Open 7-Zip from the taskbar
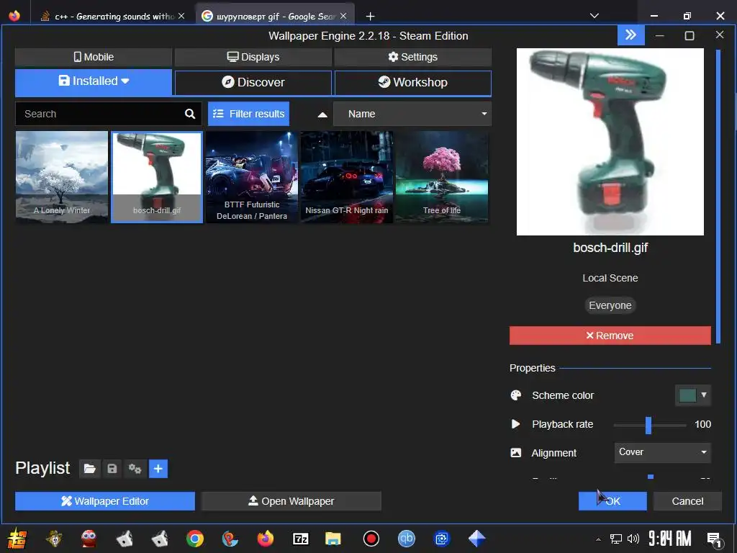The height and width of the screenshot is (553, 737). [x=300, y=539]
